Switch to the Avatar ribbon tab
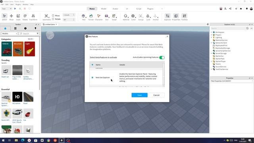The image size is (254, 143). click(x=115, y=9)
